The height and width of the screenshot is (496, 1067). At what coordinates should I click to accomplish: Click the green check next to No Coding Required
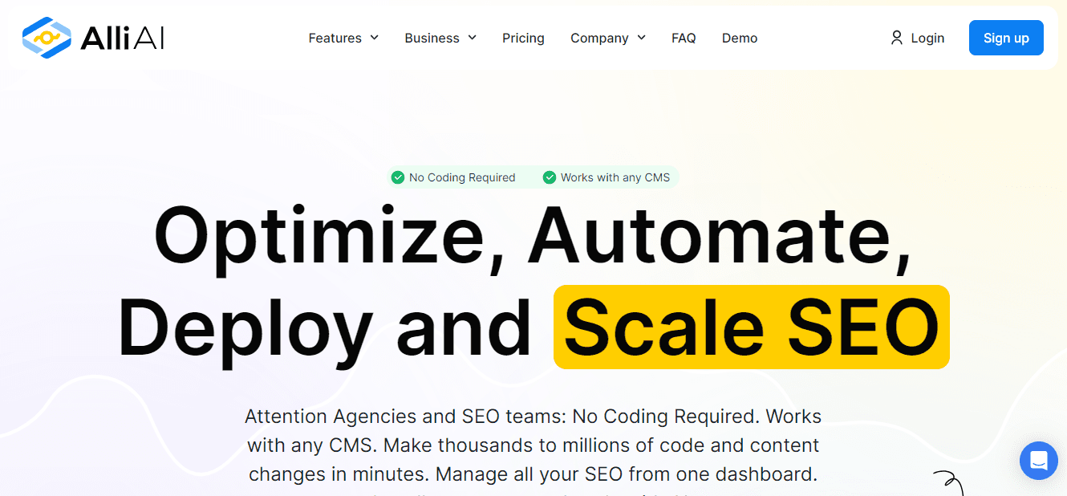click(x=397, y=177)
